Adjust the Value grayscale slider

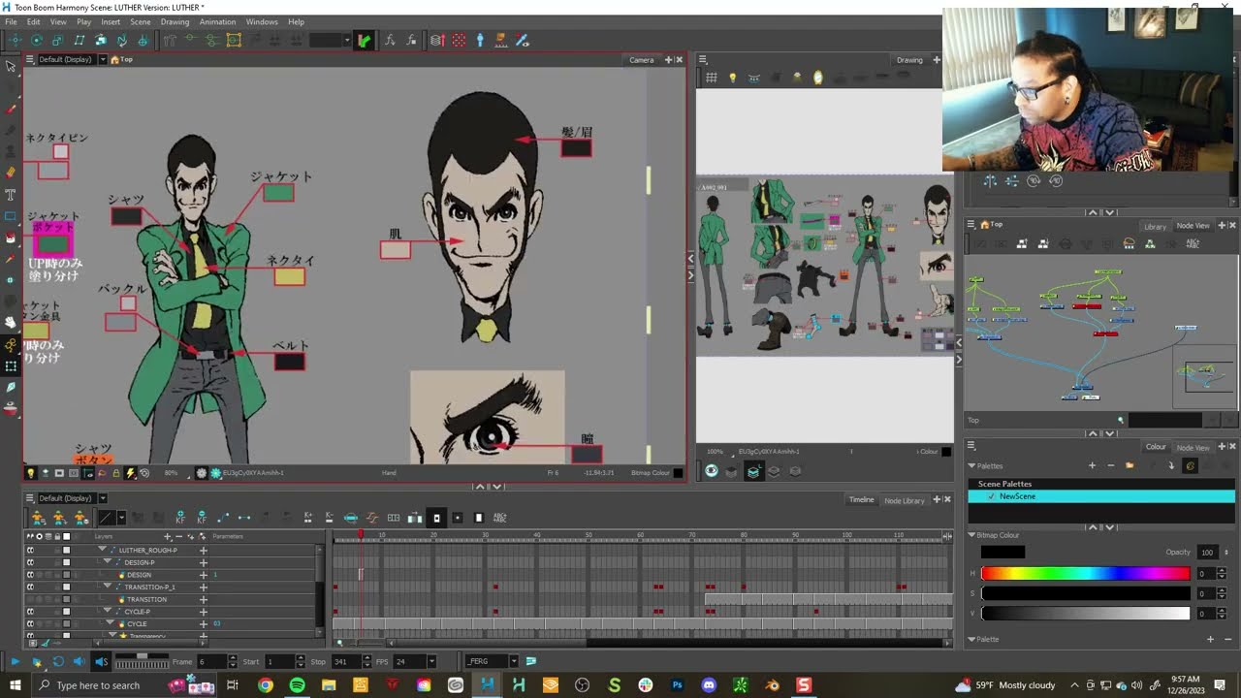1085,614
